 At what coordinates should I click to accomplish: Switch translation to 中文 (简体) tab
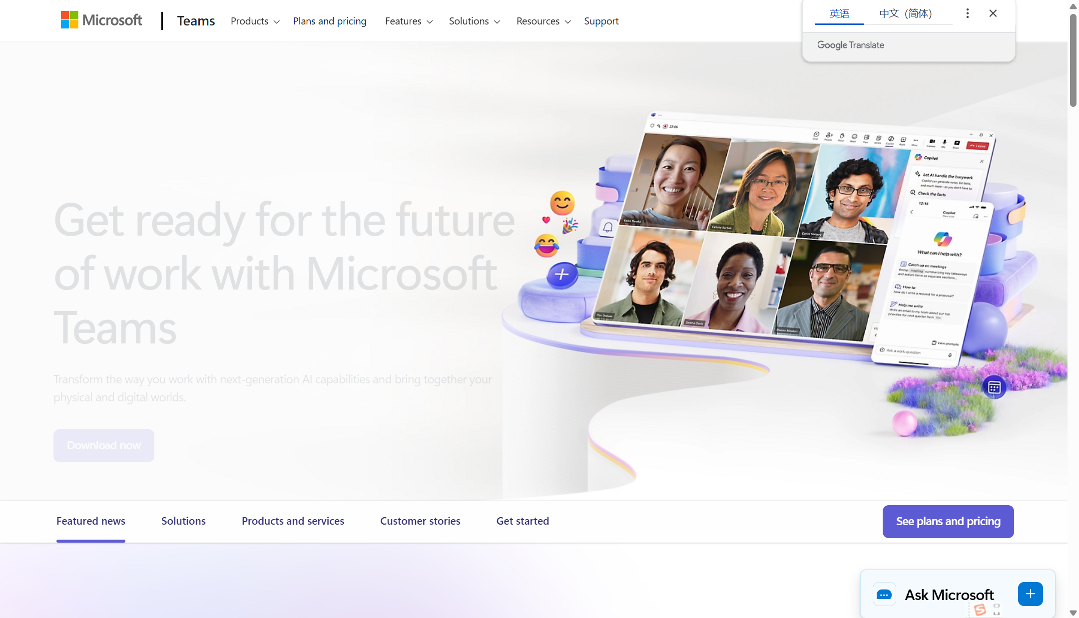(905, 13)
